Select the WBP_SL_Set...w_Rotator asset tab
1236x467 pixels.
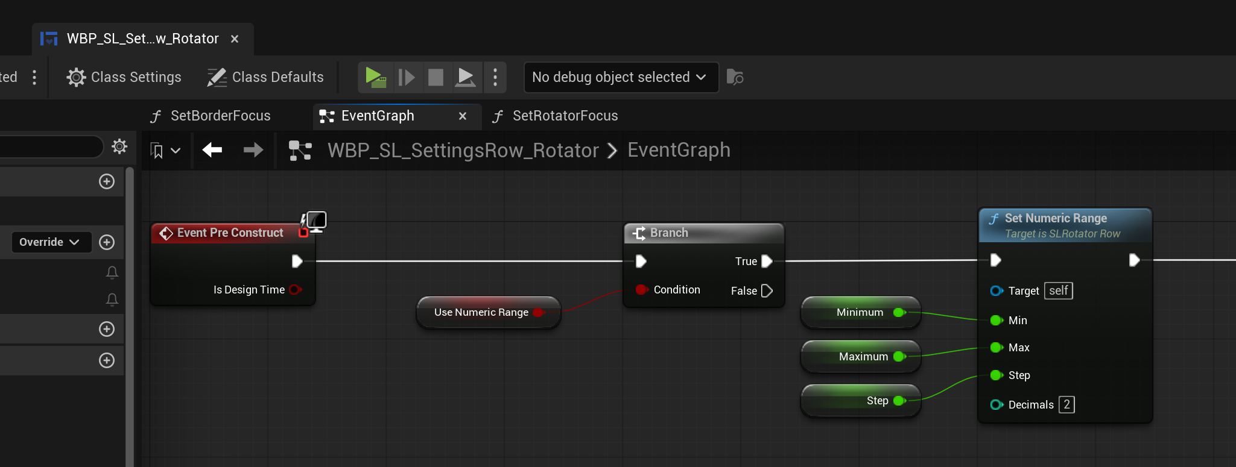pyautogui.click(x=142, y=39)
